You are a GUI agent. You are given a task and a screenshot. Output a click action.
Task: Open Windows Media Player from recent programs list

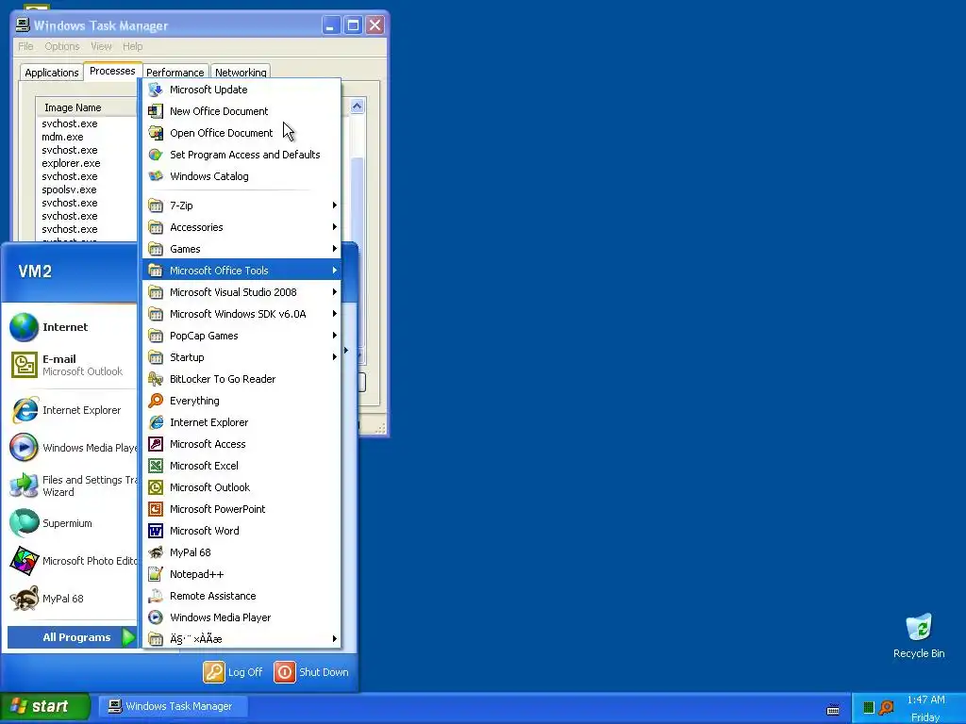pos(72,448)
